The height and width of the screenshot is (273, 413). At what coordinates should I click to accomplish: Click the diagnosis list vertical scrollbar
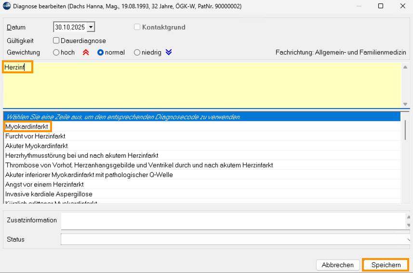click(x=405, y=130)
